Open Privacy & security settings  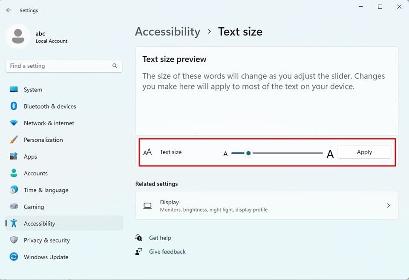tap(13, 240)
